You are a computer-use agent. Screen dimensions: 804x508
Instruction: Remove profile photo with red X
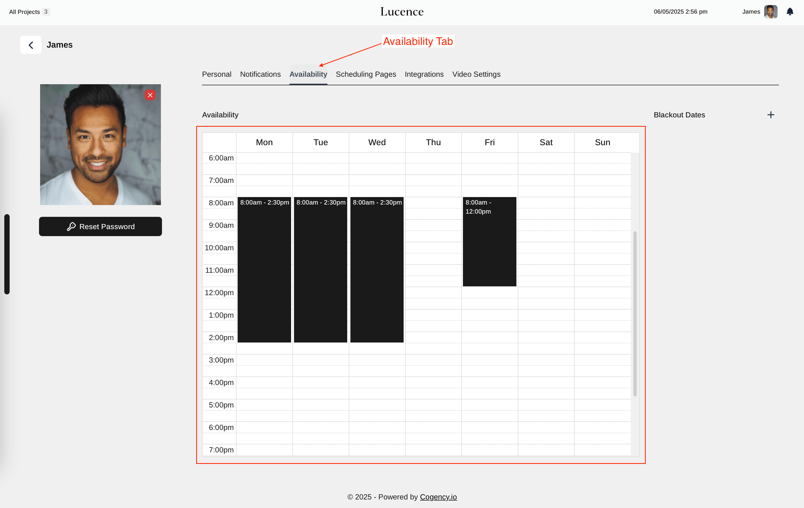tap(150, 95)
